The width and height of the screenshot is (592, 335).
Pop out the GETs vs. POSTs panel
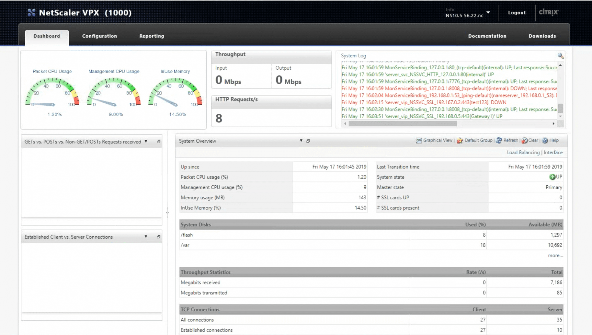(159, 142)
